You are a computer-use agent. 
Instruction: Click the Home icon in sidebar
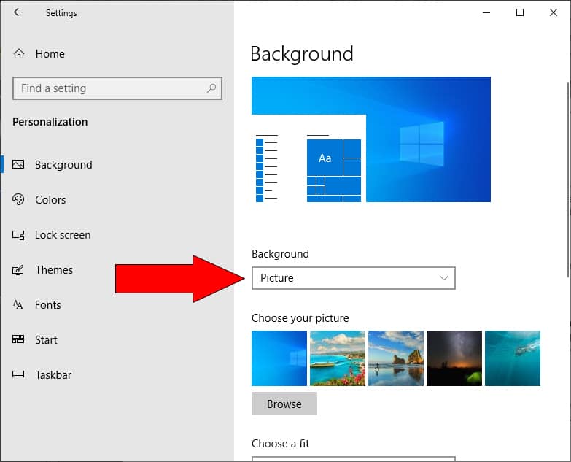pos(19,54)
